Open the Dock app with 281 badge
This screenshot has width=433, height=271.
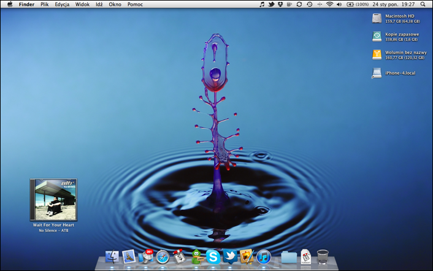pos(146,257)
